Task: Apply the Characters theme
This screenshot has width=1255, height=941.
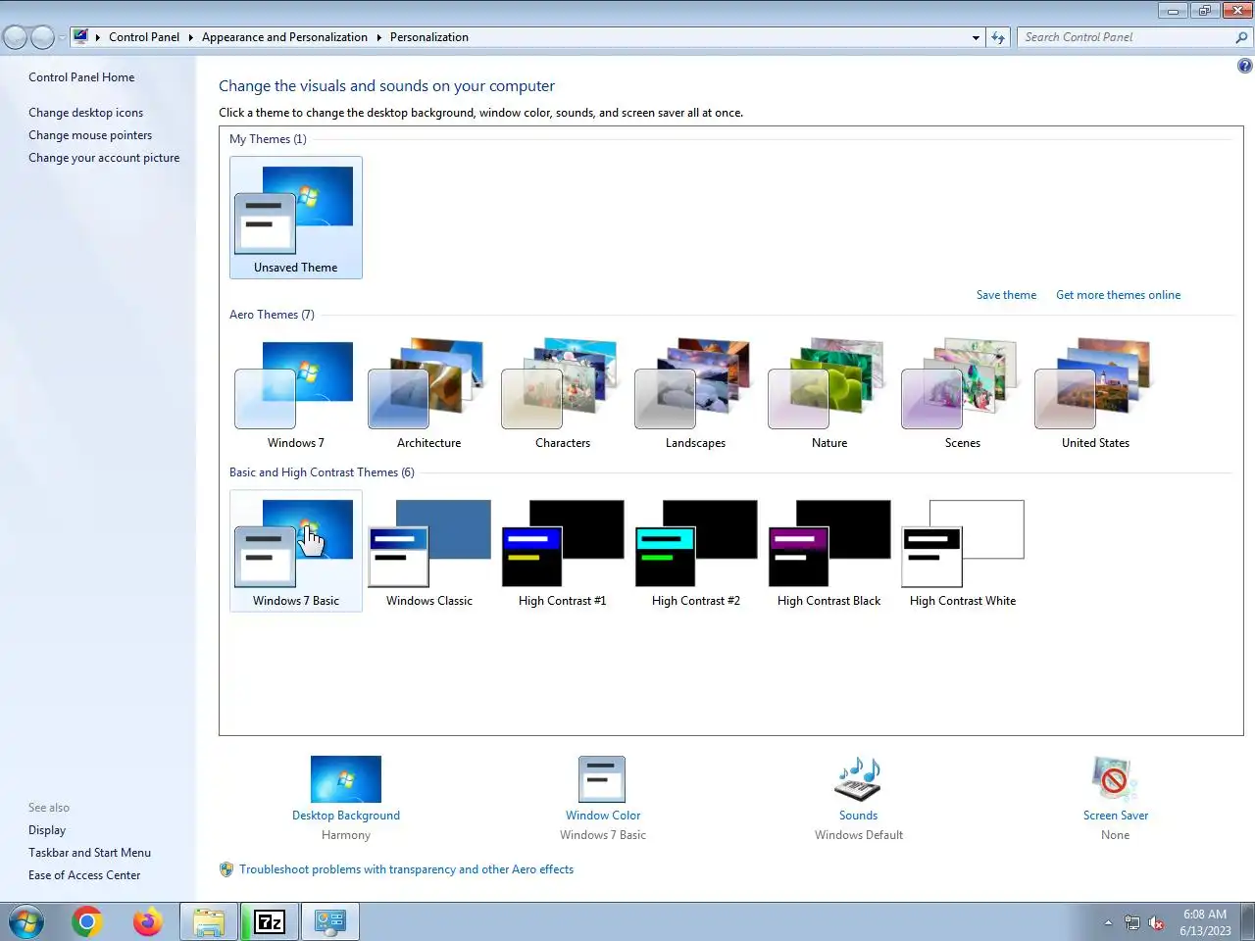Action: coord(562,394)
